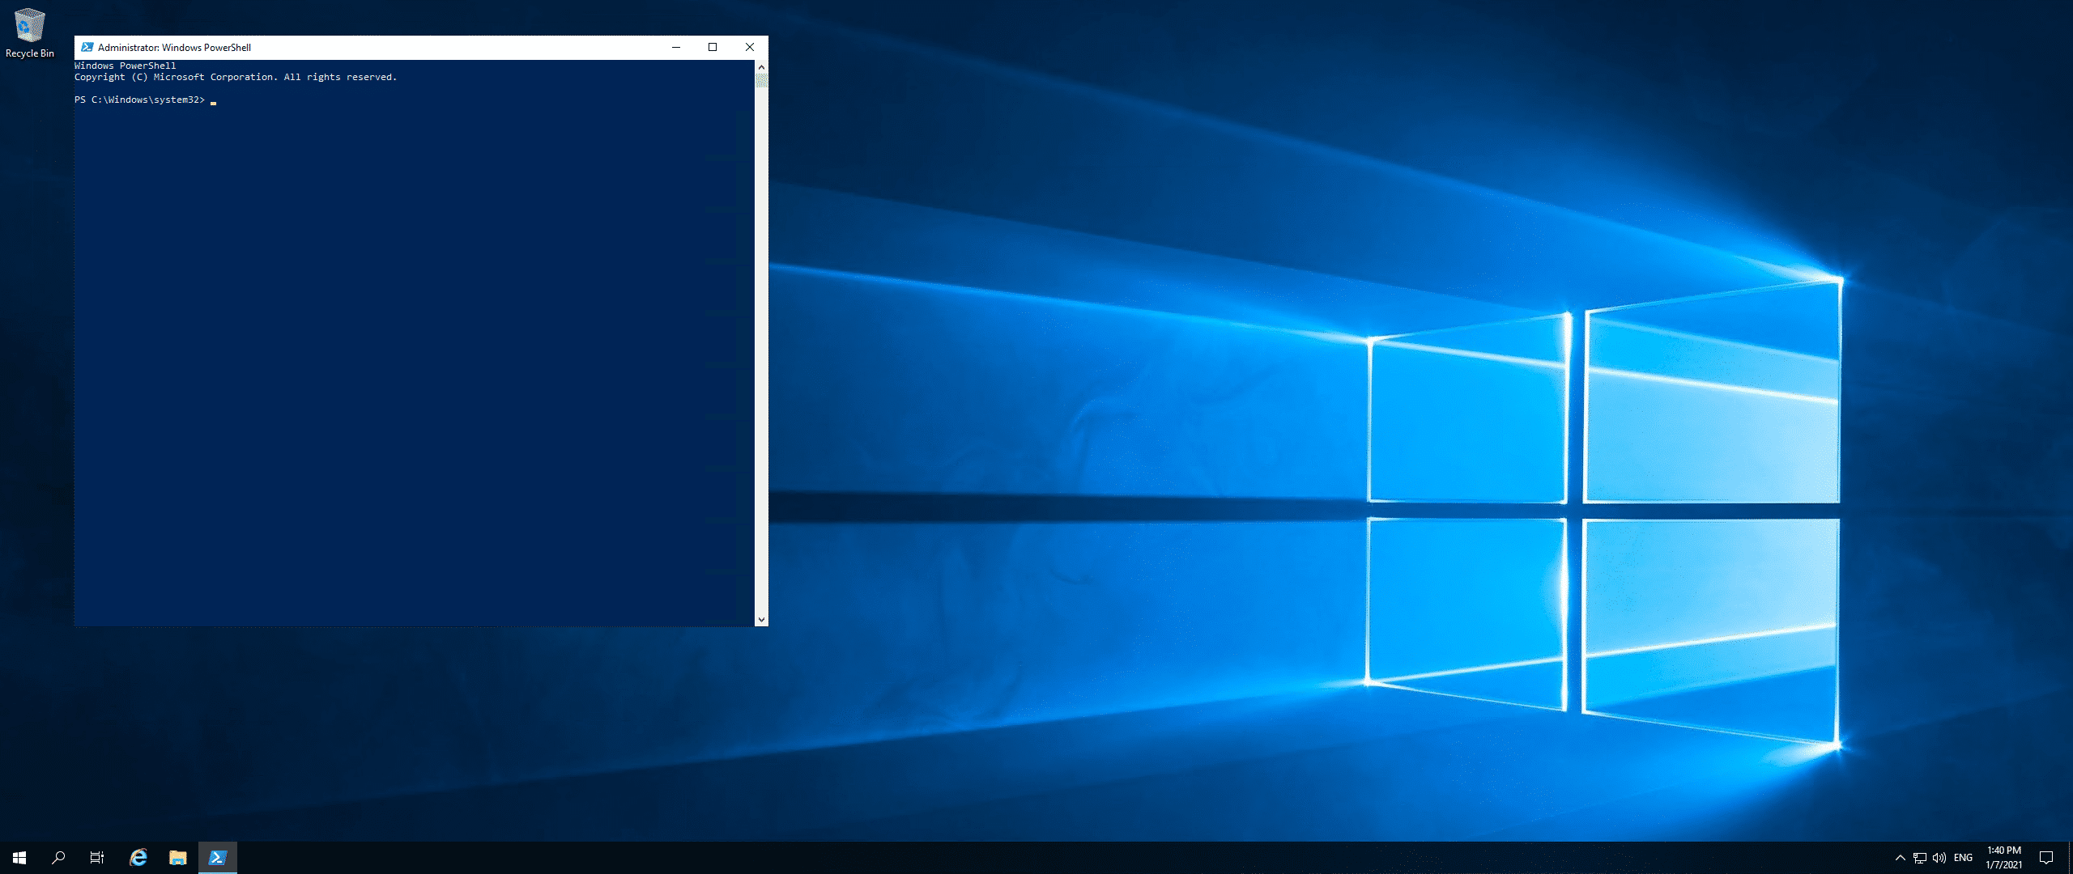Click the Show desktop strip
The height and width of the screenshot is (874, 2073).
tap(2070, 858)
